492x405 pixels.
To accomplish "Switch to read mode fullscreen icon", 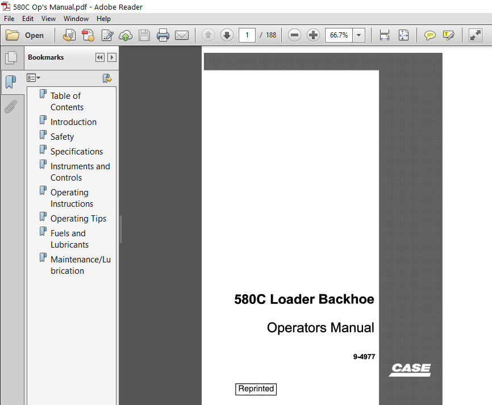I will pyautogui.click(x=475, y=35).
